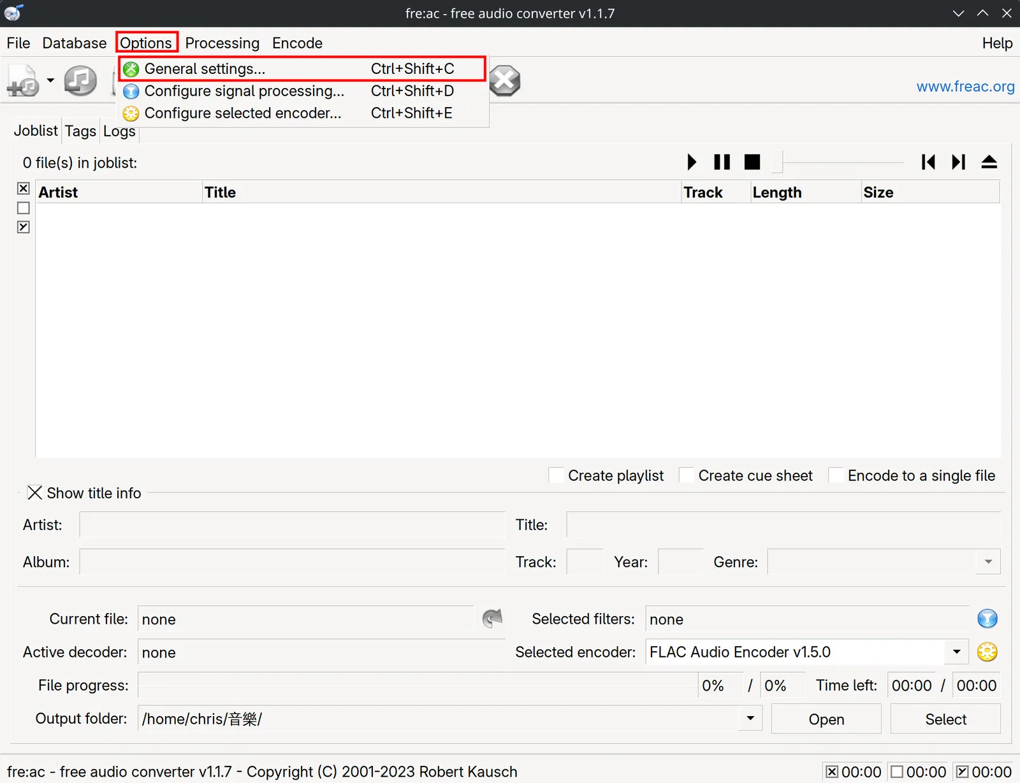This screenshot has height=783, width=1020.
Task: Click the Output folder path field
Action: click(x=438, y=719)
